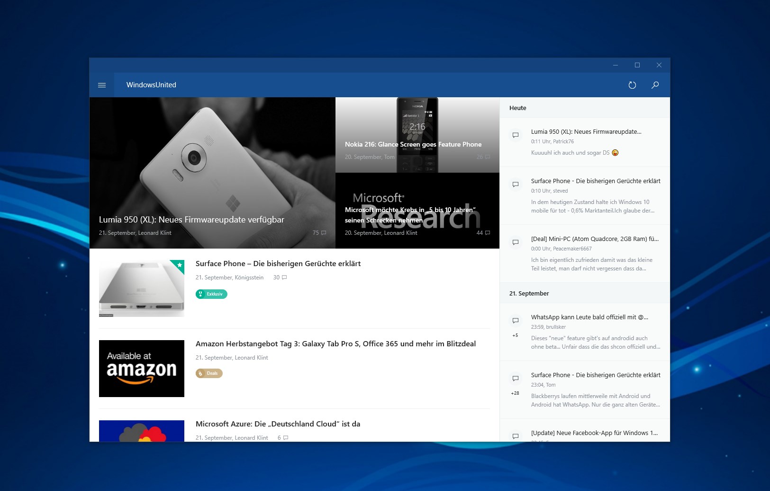Click the 6 comments icon under Microsoft Azure article
The width and height of the screenshot is (770, 491).
point(286,438)
